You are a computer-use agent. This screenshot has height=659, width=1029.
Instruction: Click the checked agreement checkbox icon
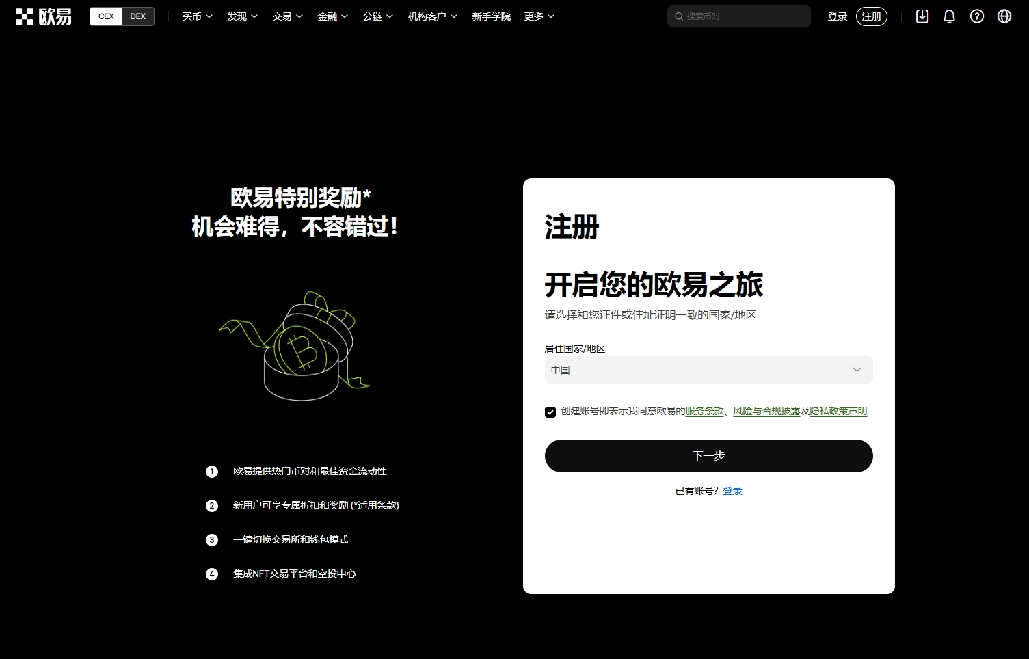tap(550, 412)
